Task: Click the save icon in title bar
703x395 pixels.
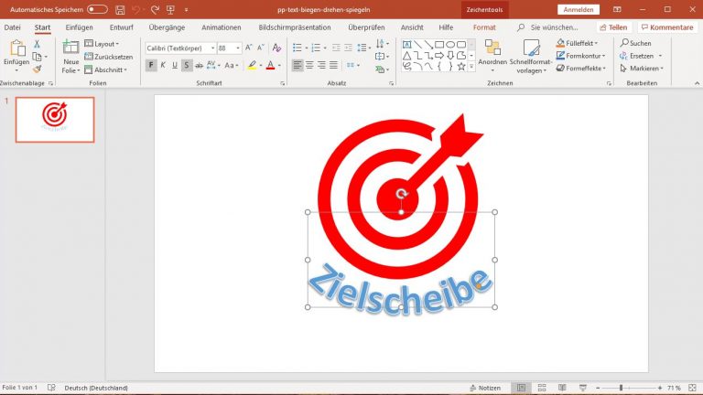Action: [120, 9]
